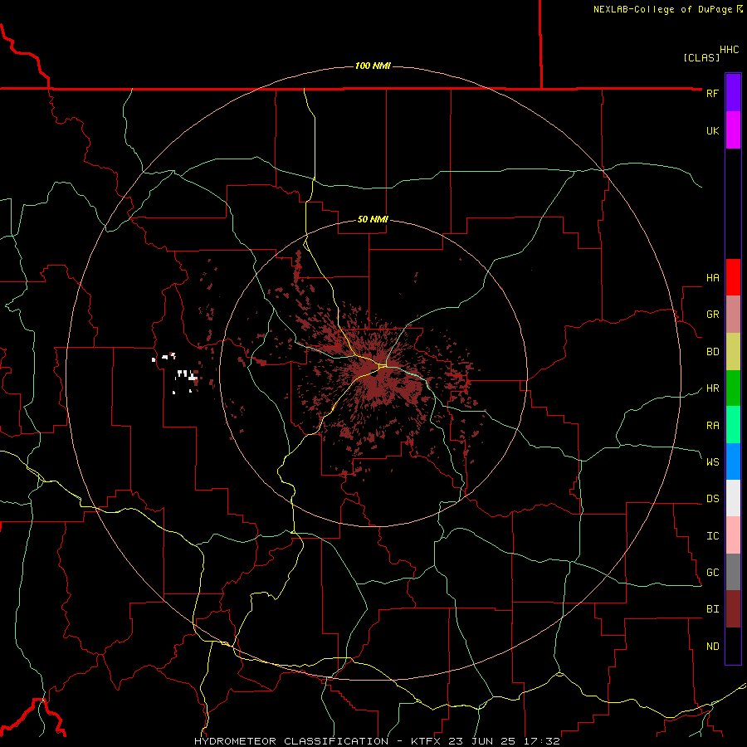747x747 pixels.
Task: Click the BD legend label
Action: coord(712,352)
